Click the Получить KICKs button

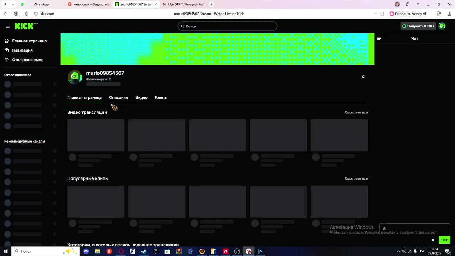(418, 26)
